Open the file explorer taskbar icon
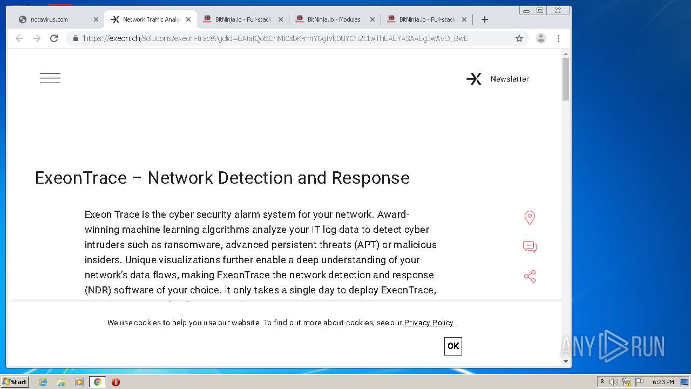Viewport: 691px width, 389px height. click(61, 382)
